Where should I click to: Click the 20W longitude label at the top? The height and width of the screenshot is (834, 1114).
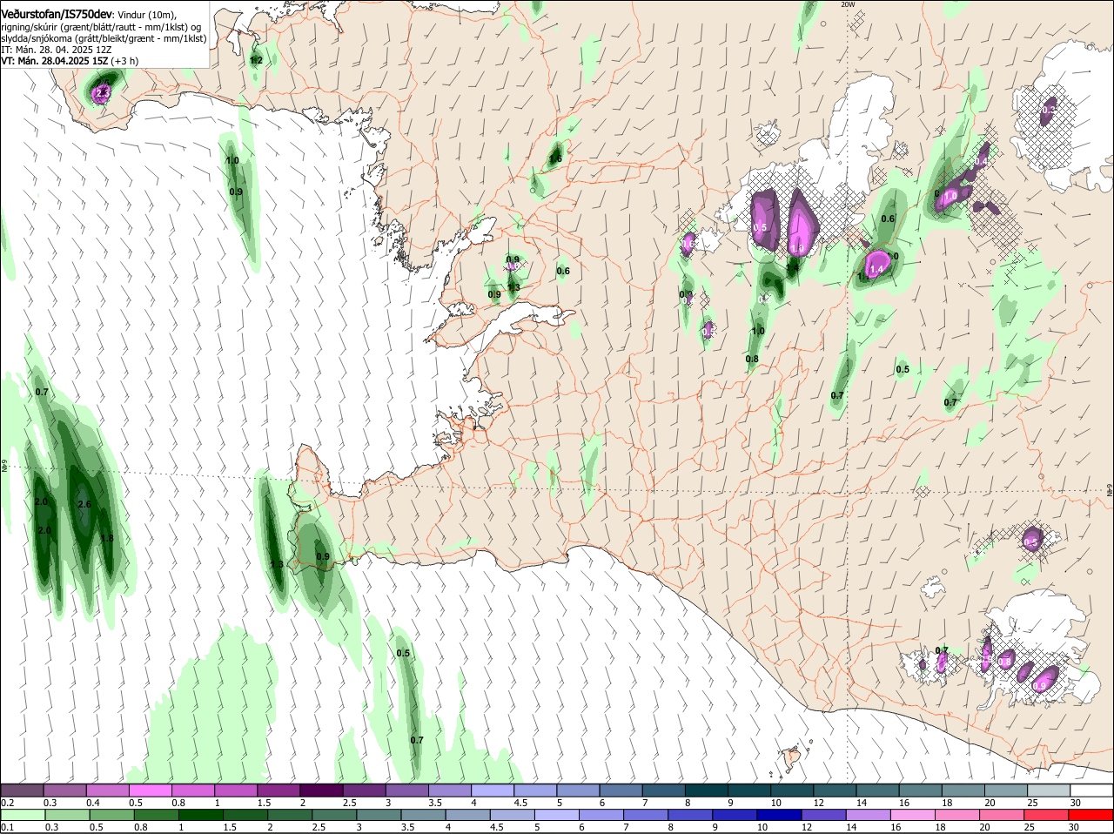[x=848, y=4]
